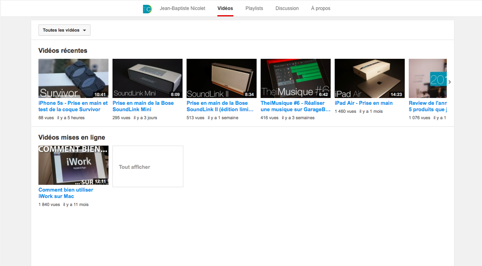
Task: Click the 14:23 duration badge on iPad Air video
Action: [396, 95]
